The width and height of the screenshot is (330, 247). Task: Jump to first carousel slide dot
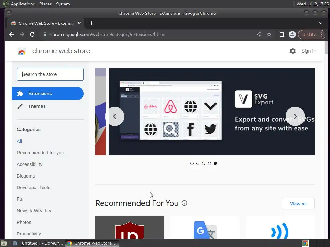click(x=192, y=163)
